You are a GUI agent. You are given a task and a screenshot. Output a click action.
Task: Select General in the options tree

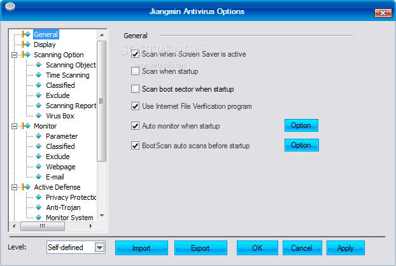pos(46,34)
